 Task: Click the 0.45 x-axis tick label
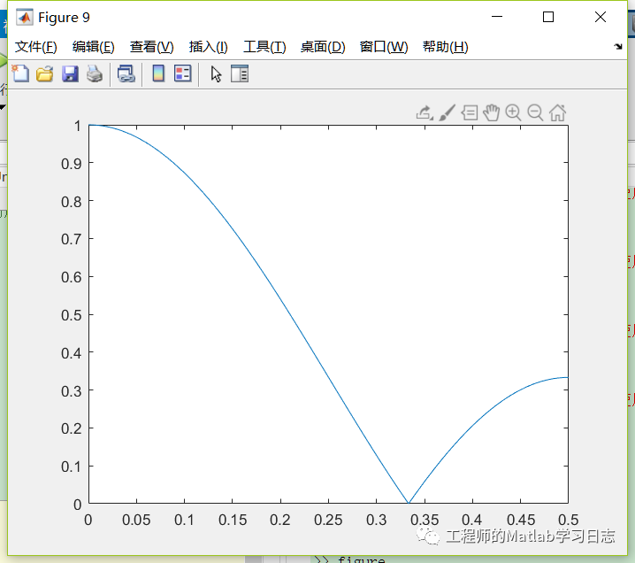pyautogui.click(x=521, y=520)
